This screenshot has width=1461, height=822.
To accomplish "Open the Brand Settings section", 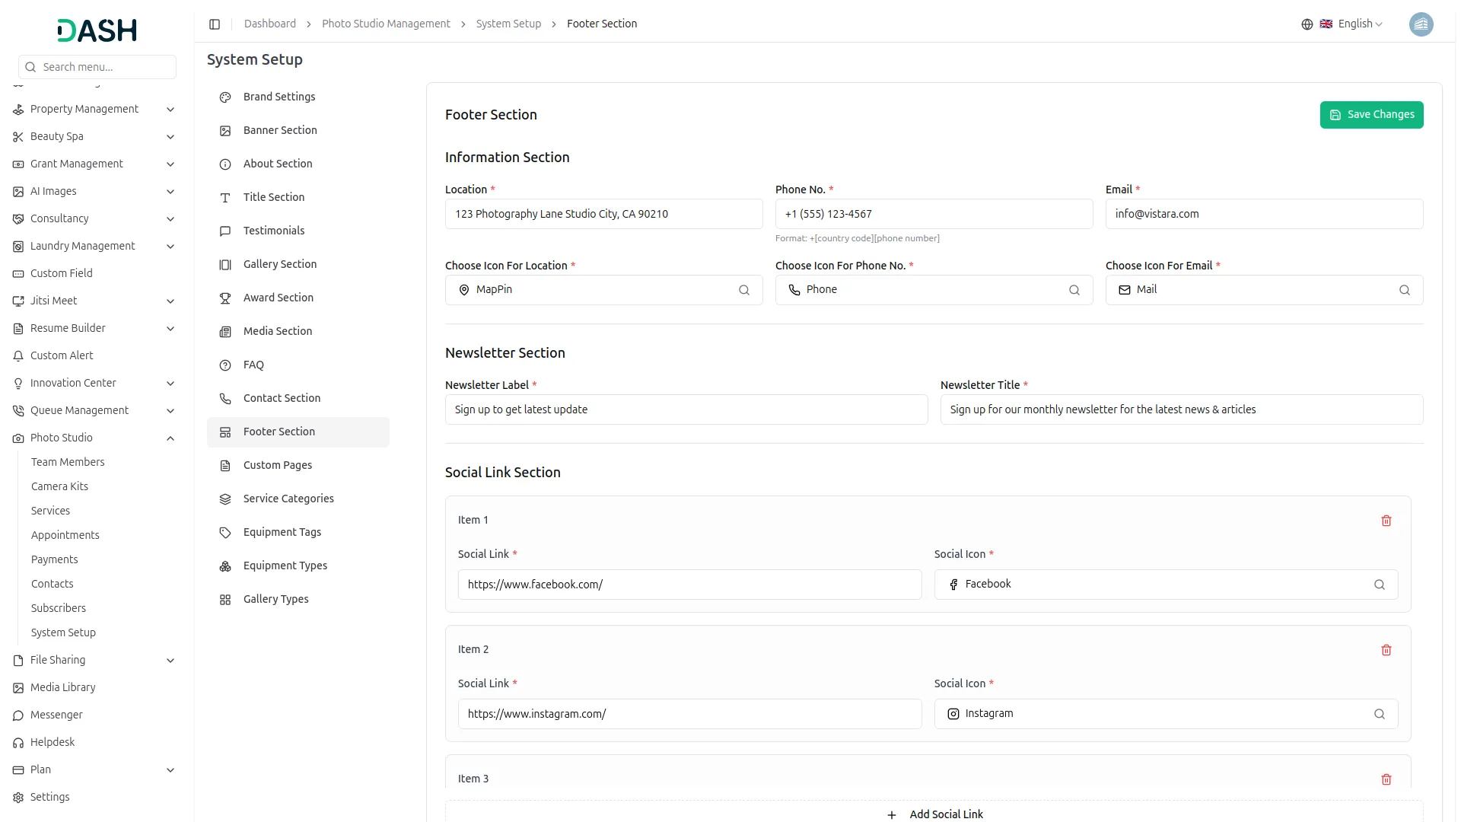I will [x=279, y=97].
